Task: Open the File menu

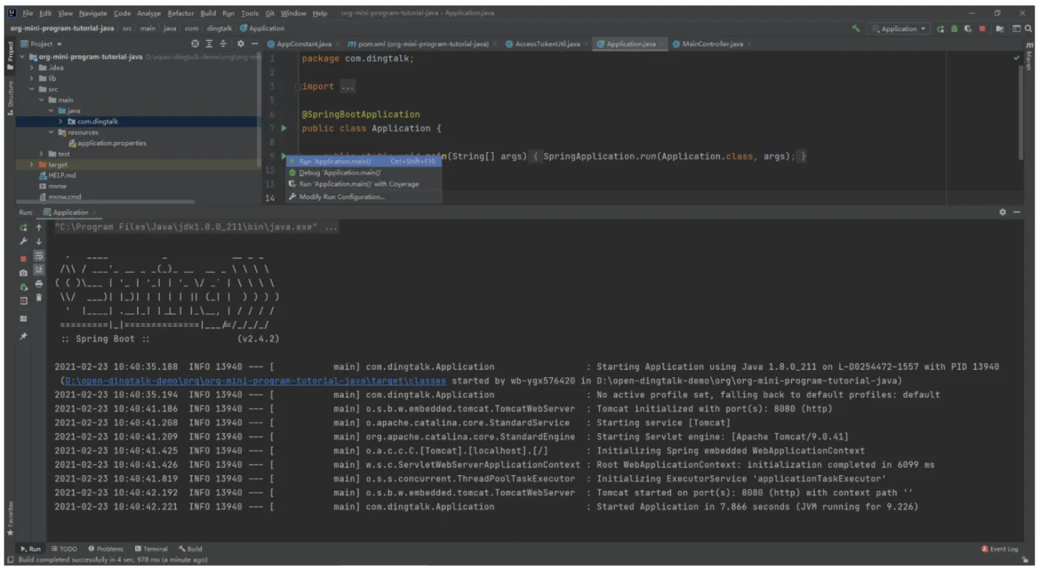Action: tap(27, 13)
